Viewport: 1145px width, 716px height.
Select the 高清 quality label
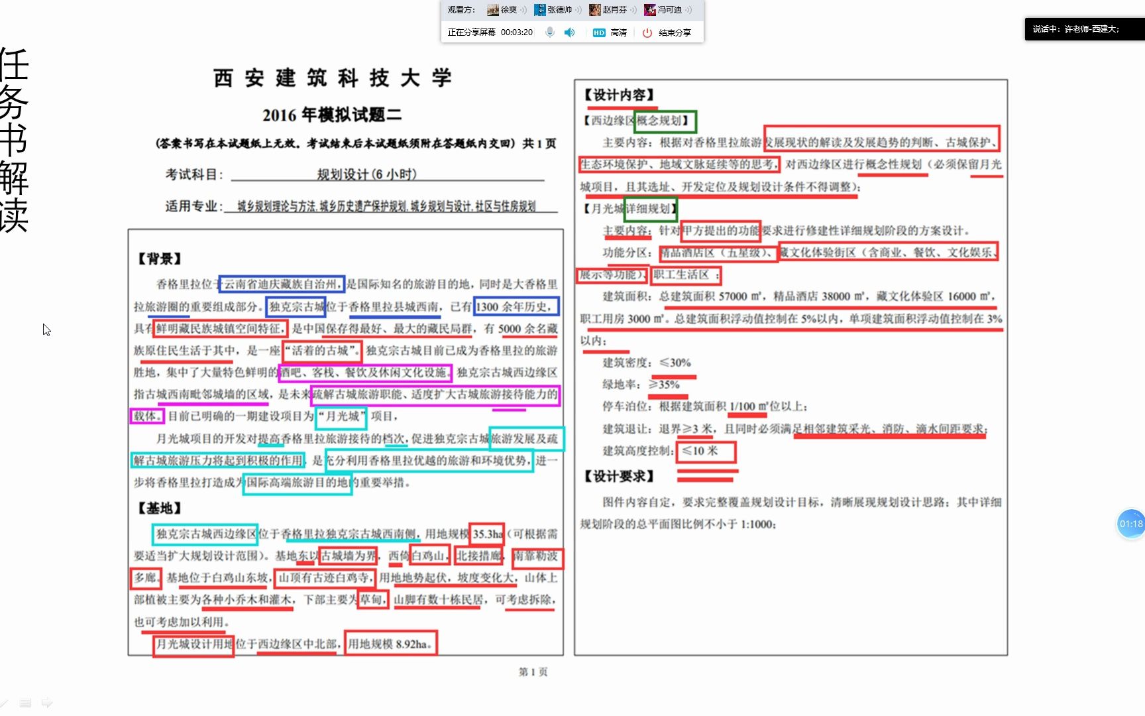click(x=619, y=32)
